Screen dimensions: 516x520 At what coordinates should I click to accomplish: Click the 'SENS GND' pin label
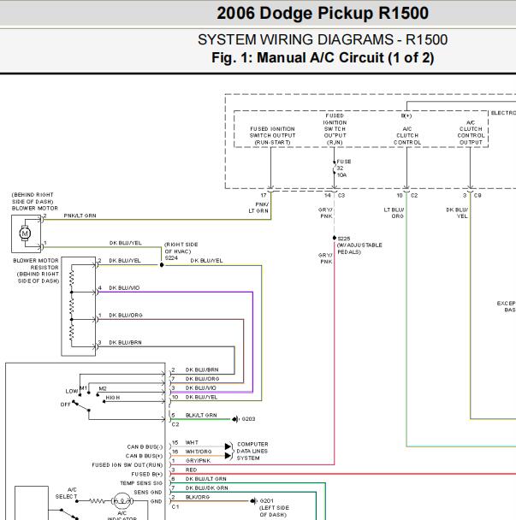click(x=148, y=492)
